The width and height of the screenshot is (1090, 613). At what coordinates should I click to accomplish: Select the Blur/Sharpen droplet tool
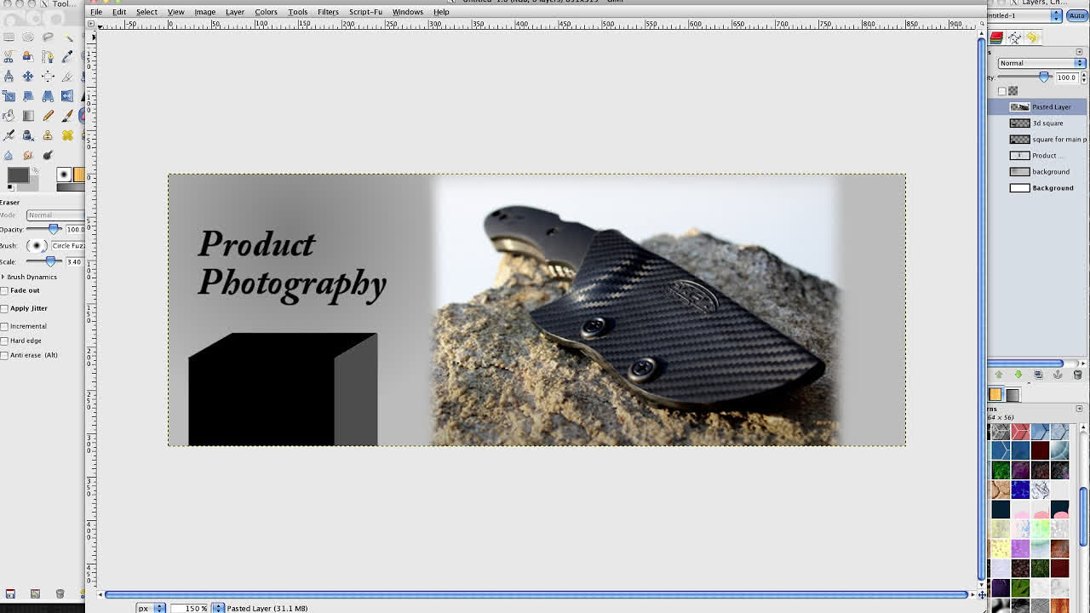click(9, 155)
